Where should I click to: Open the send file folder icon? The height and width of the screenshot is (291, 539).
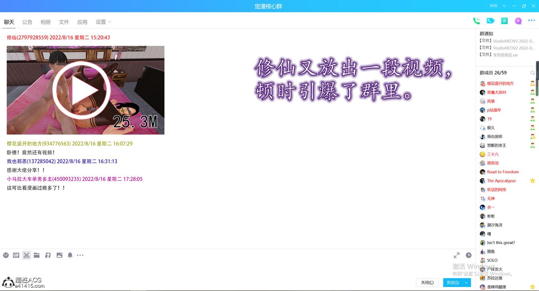[36, 255]
